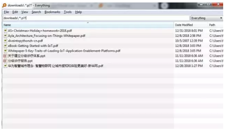Click date 12/8/2018 3:03 PM
The image size is (234, 133).
point(188,46)
